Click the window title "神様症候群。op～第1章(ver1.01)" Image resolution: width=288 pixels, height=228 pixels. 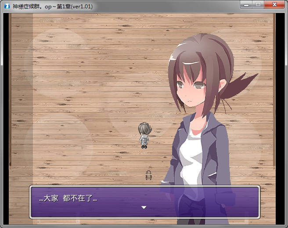pos(53,7)
